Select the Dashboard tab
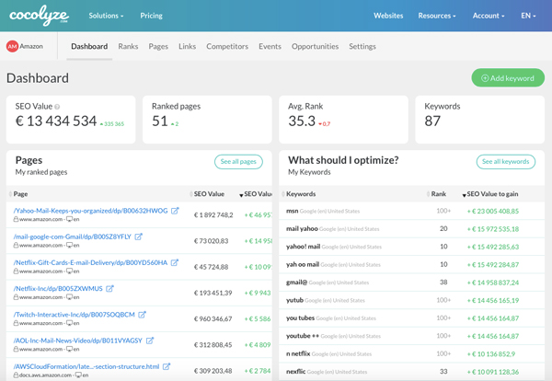The image size is (552, 381). (x=89, y=47)
